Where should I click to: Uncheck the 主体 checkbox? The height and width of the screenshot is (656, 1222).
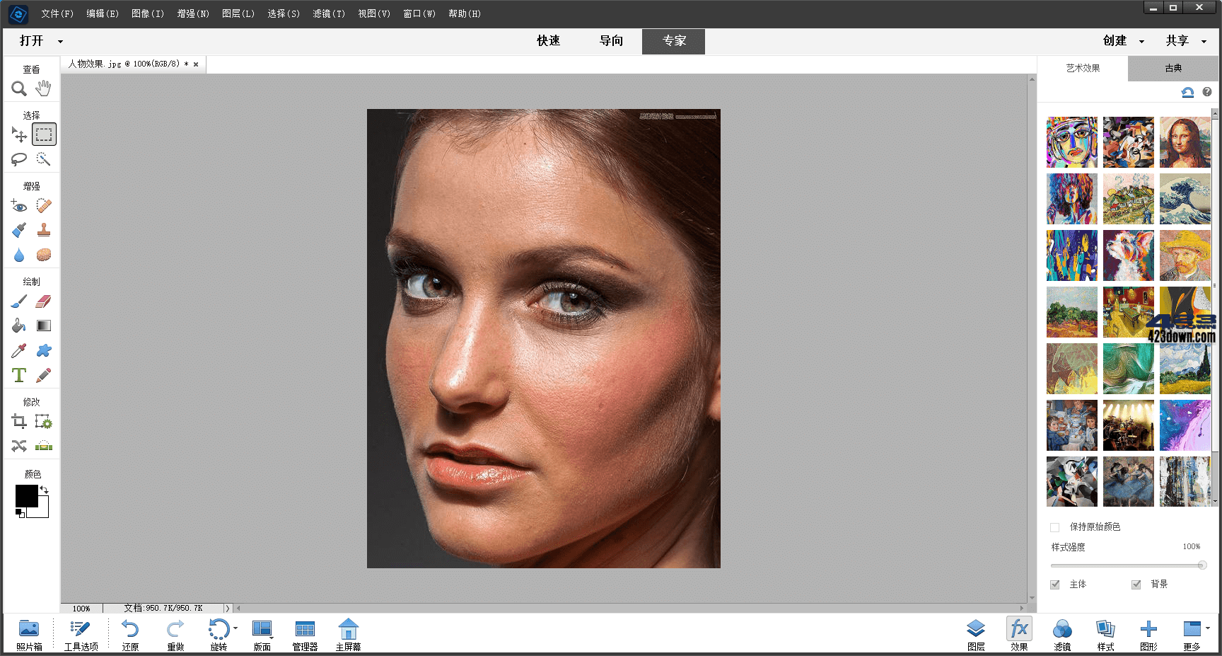click(x=1055, y=584)
